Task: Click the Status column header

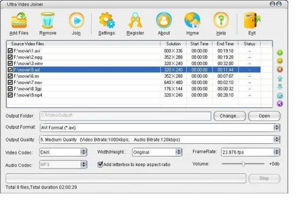Action: pyautogui.click(x=249, y=44)
